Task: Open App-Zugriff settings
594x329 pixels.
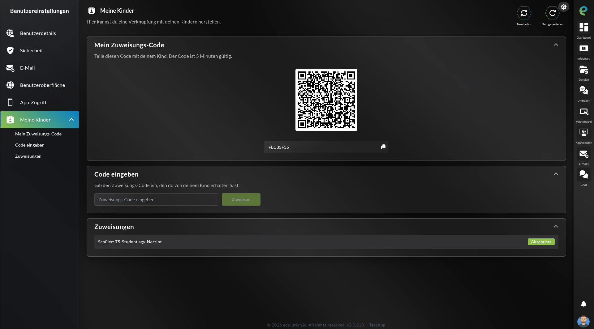Action: pos(40,102)
